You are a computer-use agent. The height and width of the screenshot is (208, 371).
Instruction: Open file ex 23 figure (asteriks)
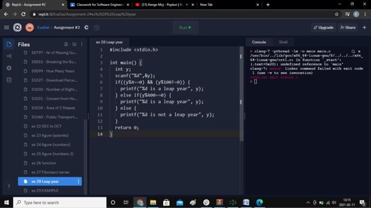pos(50,136)
